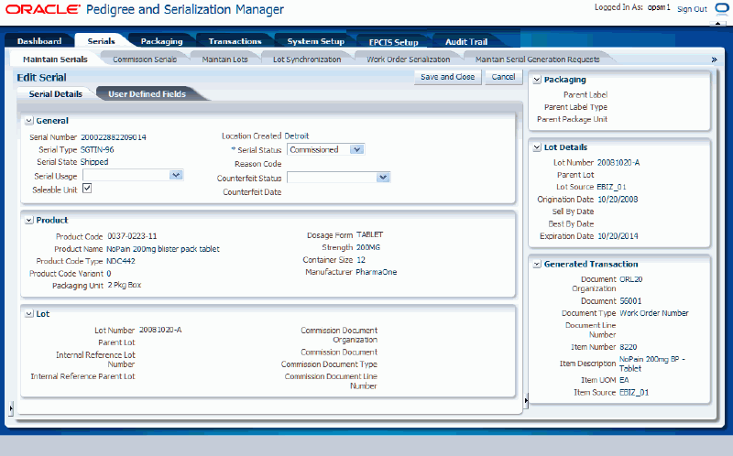
Task: Click the Sign Out link
Action: 692,9
